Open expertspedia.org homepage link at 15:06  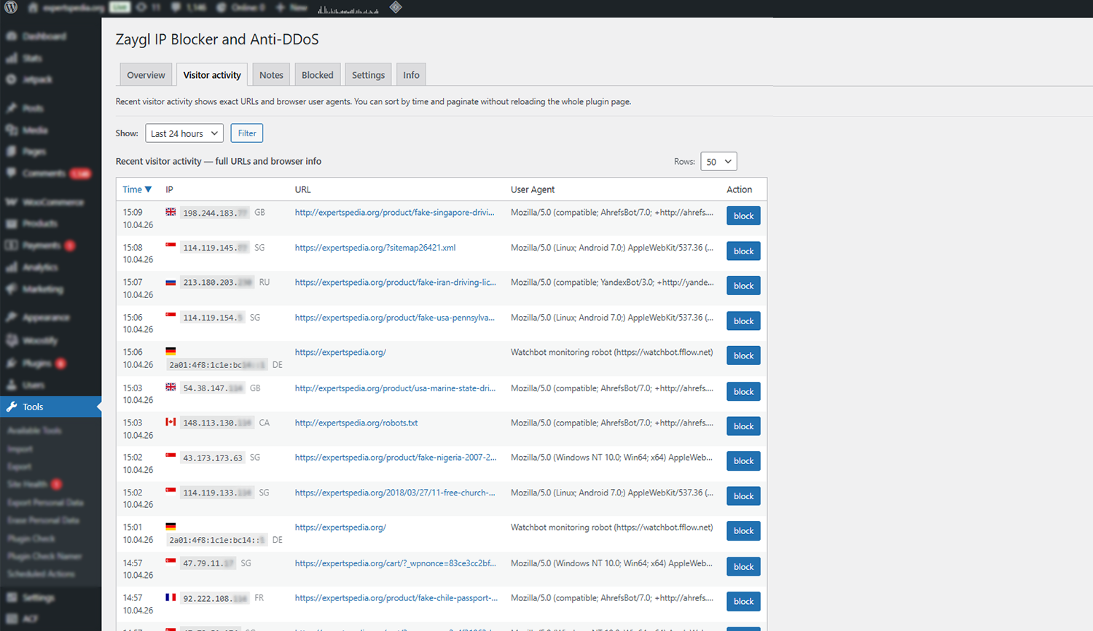click(340, 352)
